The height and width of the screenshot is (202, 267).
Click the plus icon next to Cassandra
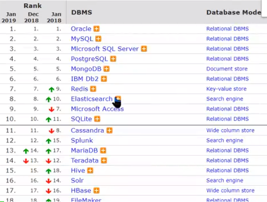[110, 130]
